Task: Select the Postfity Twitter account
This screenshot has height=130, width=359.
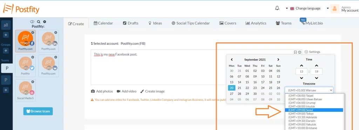Action: tap(25, 66)
